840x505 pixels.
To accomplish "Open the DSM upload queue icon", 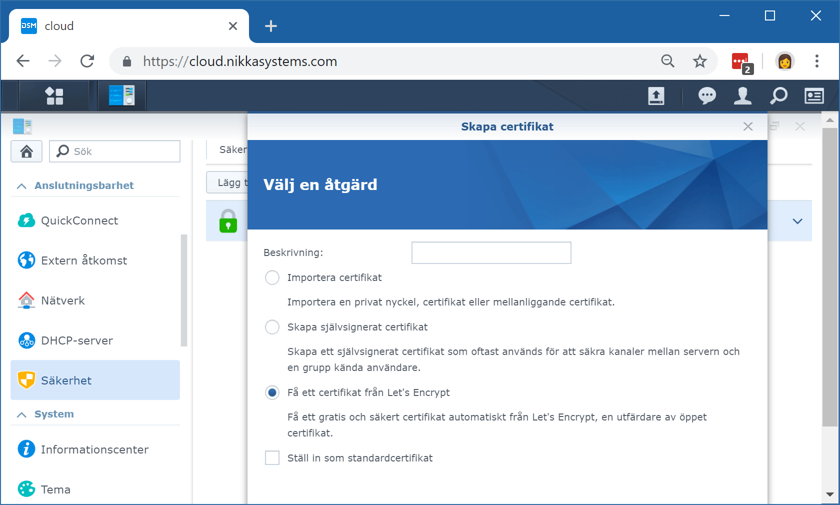I will [x=656, y=95].
